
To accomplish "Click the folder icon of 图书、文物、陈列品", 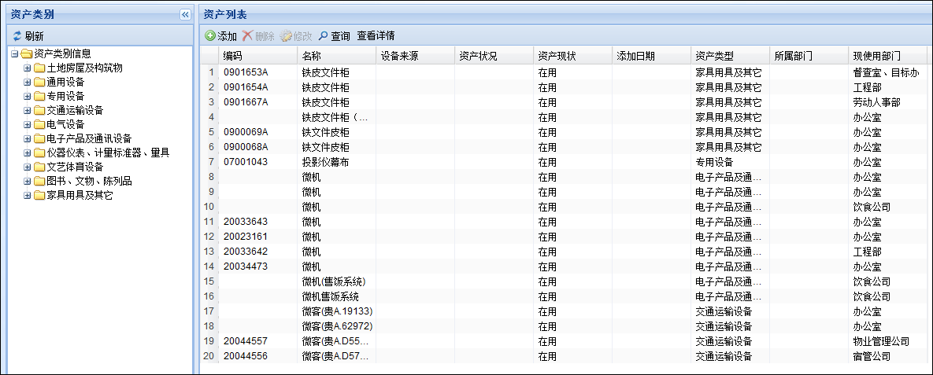I will coord(39,182).
